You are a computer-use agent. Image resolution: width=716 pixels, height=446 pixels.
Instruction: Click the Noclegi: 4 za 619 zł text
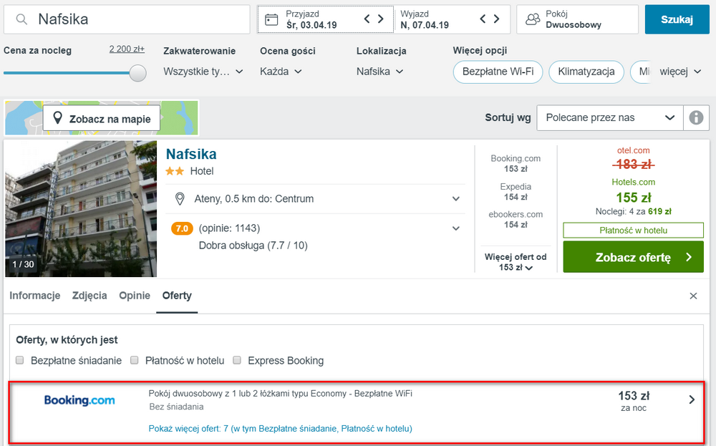(x=634, y=211)
